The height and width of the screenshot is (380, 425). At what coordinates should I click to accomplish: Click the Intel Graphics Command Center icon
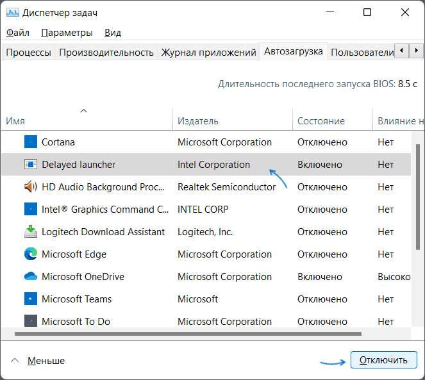pos(31,210)
